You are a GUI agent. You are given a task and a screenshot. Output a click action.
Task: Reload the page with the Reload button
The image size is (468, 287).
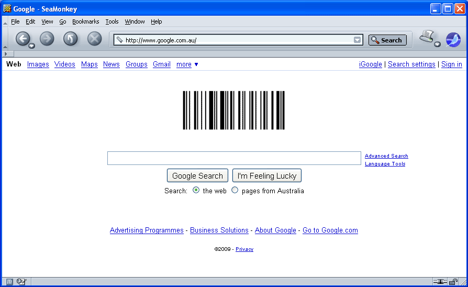71,39
